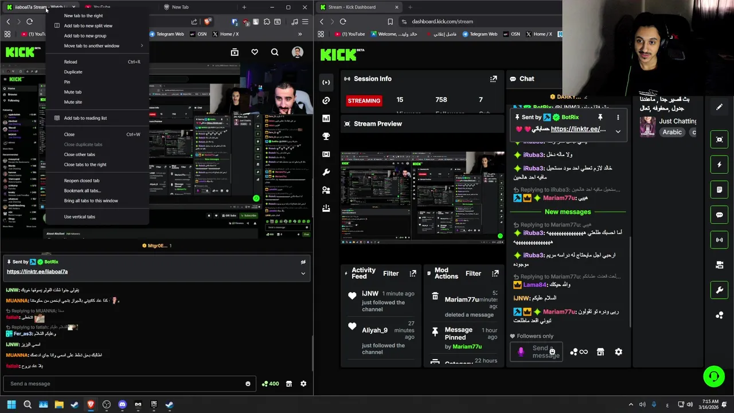Click the purple microphone icon in dashboard chat

pyautogui.click(x=521, y=352)
